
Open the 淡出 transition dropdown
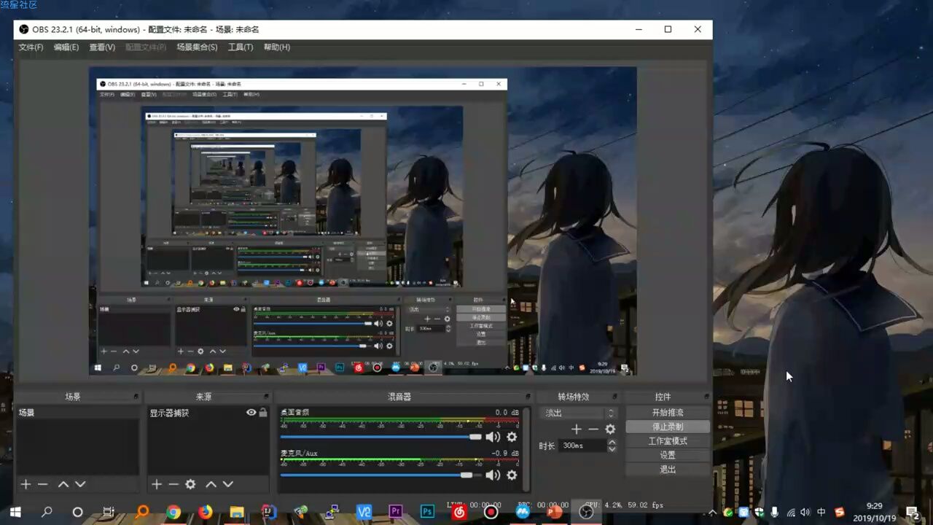(x=580, y=413)
